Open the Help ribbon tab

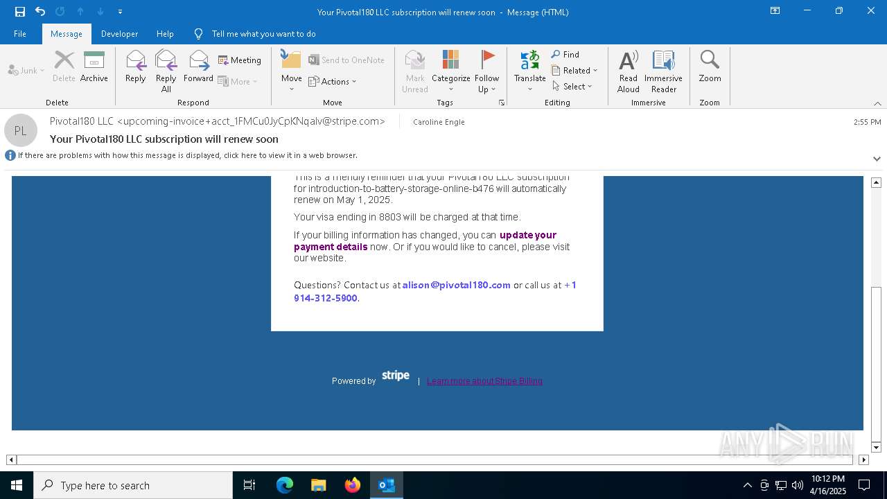(165, 34)
